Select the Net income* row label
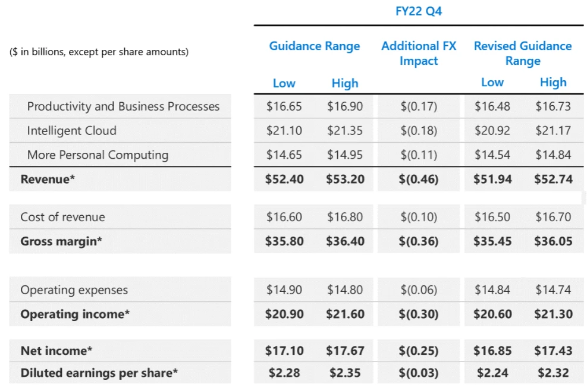Viewport: 587px width, 387px height. pyautogui.click(x=56, y=351)
